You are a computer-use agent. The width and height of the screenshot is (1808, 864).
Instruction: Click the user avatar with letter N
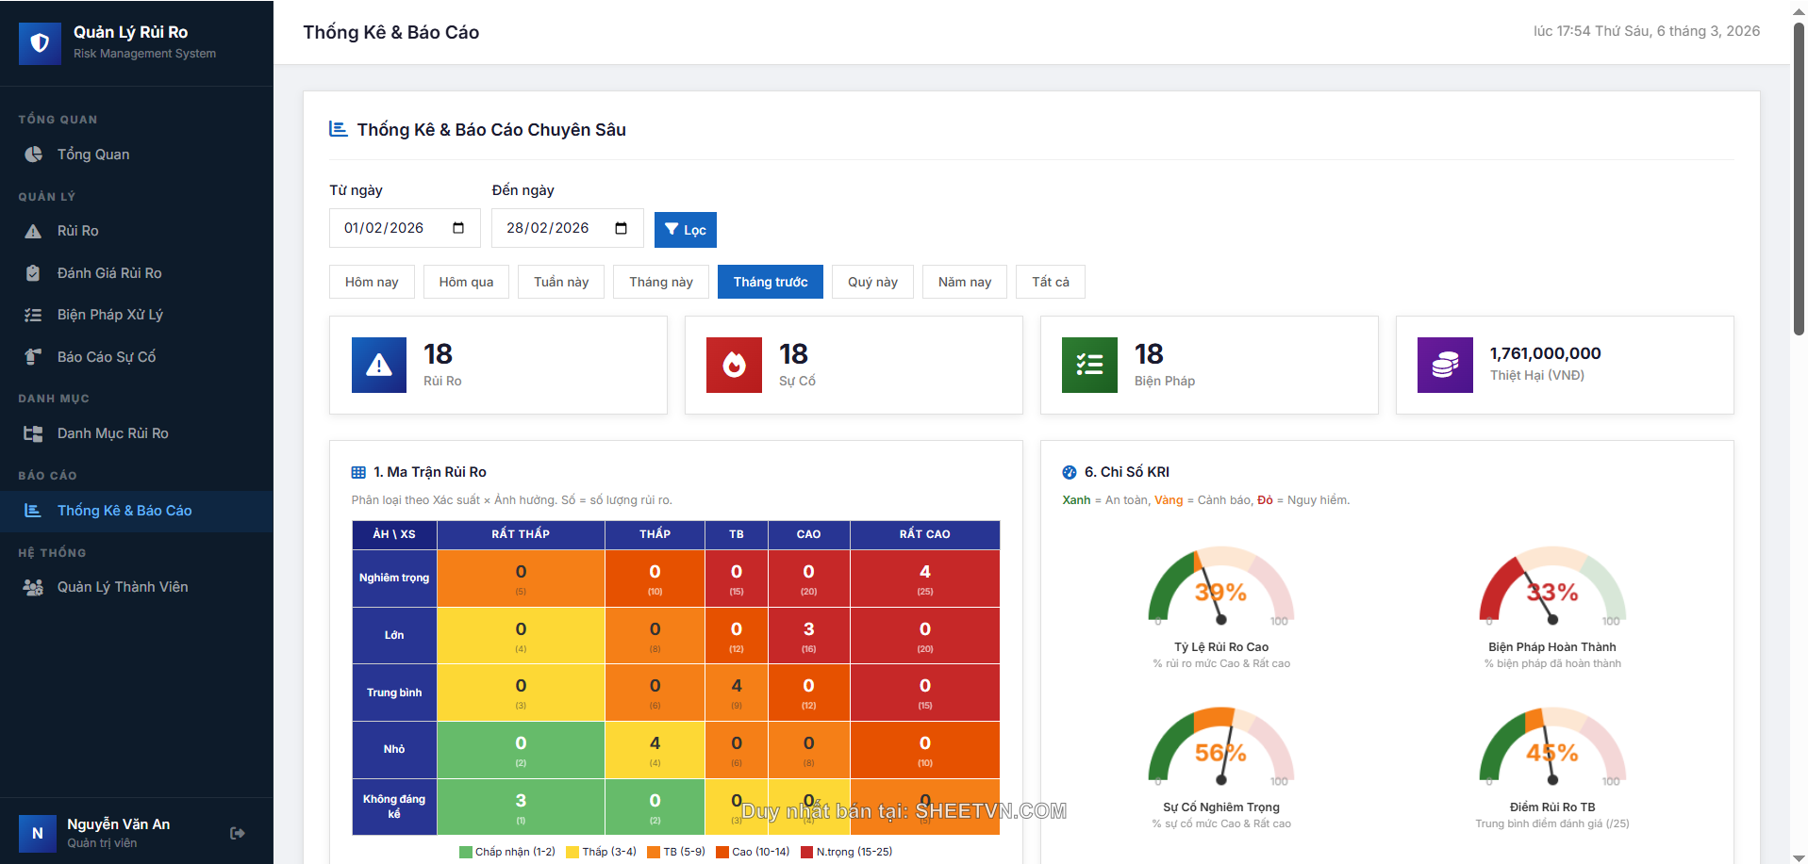(38, 833)
